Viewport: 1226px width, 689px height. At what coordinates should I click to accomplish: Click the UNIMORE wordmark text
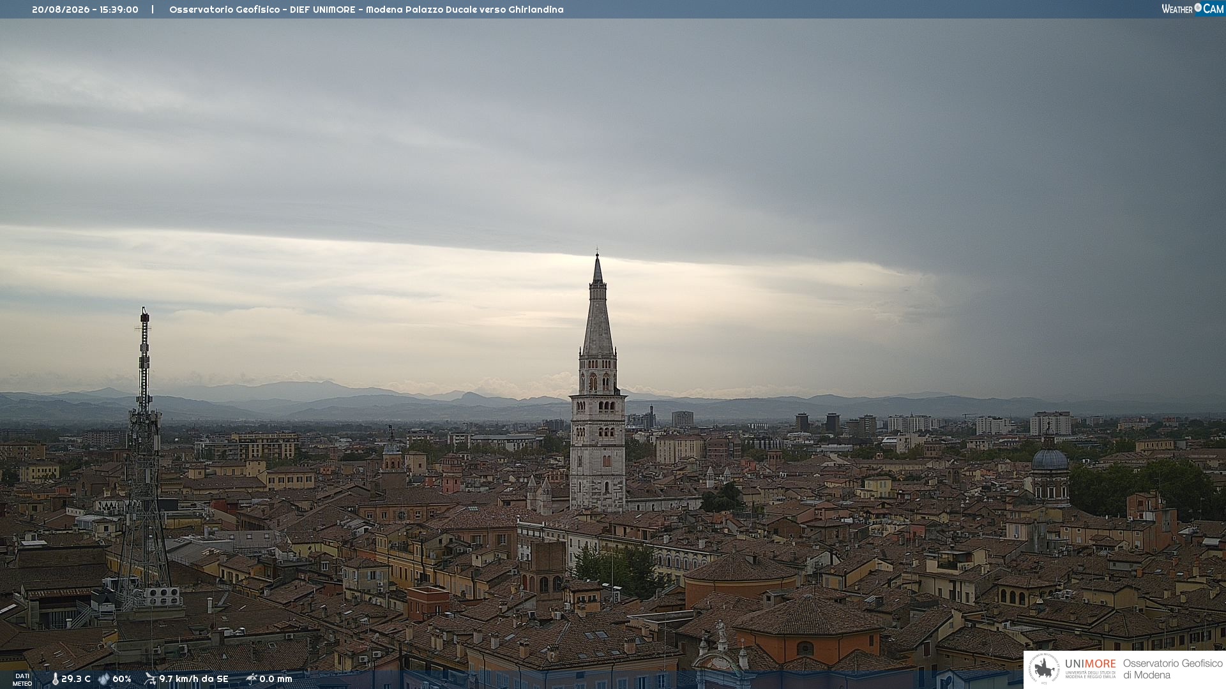pyautogui.click(x=1090, y=664)
